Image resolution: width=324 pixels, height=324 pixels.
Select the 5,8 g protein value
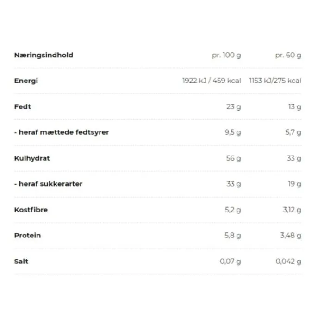232,236
